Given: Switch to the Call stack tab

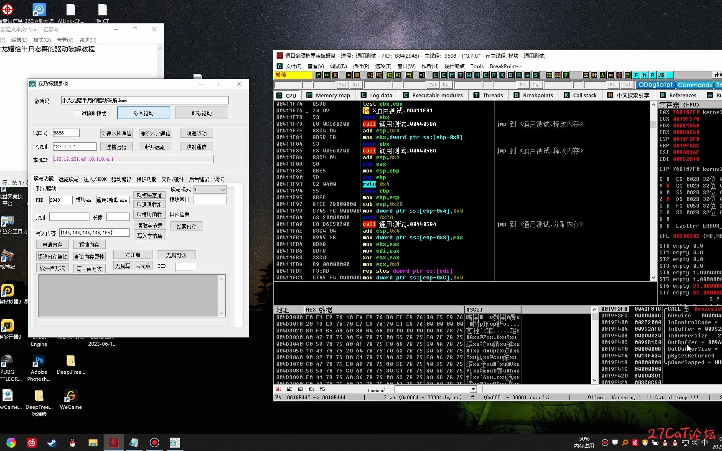Looking at the screenshot, I should point(580,95).
